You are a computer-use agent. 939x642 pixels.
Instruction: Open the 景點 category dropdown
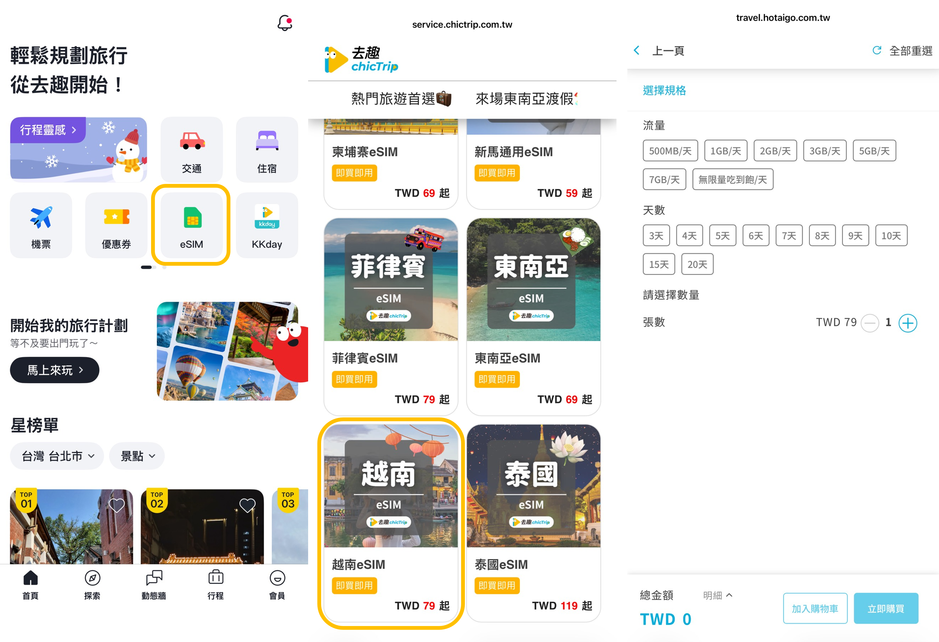[137, 456]
